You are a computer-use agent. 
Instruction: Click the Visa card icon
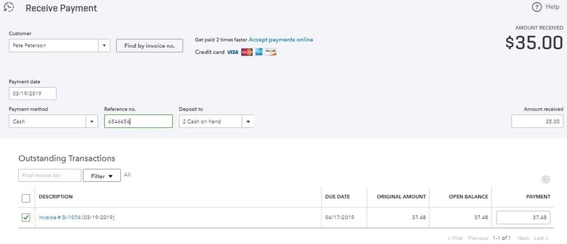click(x=232, y=52)
